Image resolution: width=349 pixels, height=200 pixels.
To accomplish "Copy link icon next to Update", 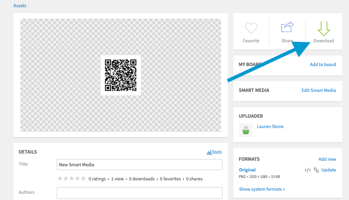I will coord(316,170).
